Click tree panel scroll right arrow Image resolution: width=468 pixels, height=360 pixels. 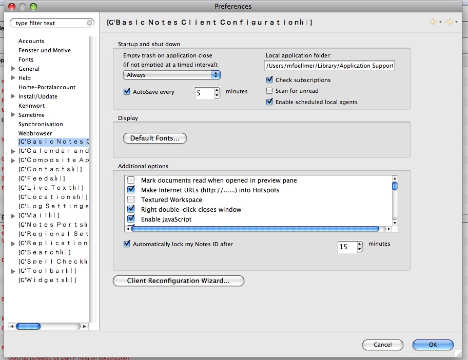click(85, 326)
